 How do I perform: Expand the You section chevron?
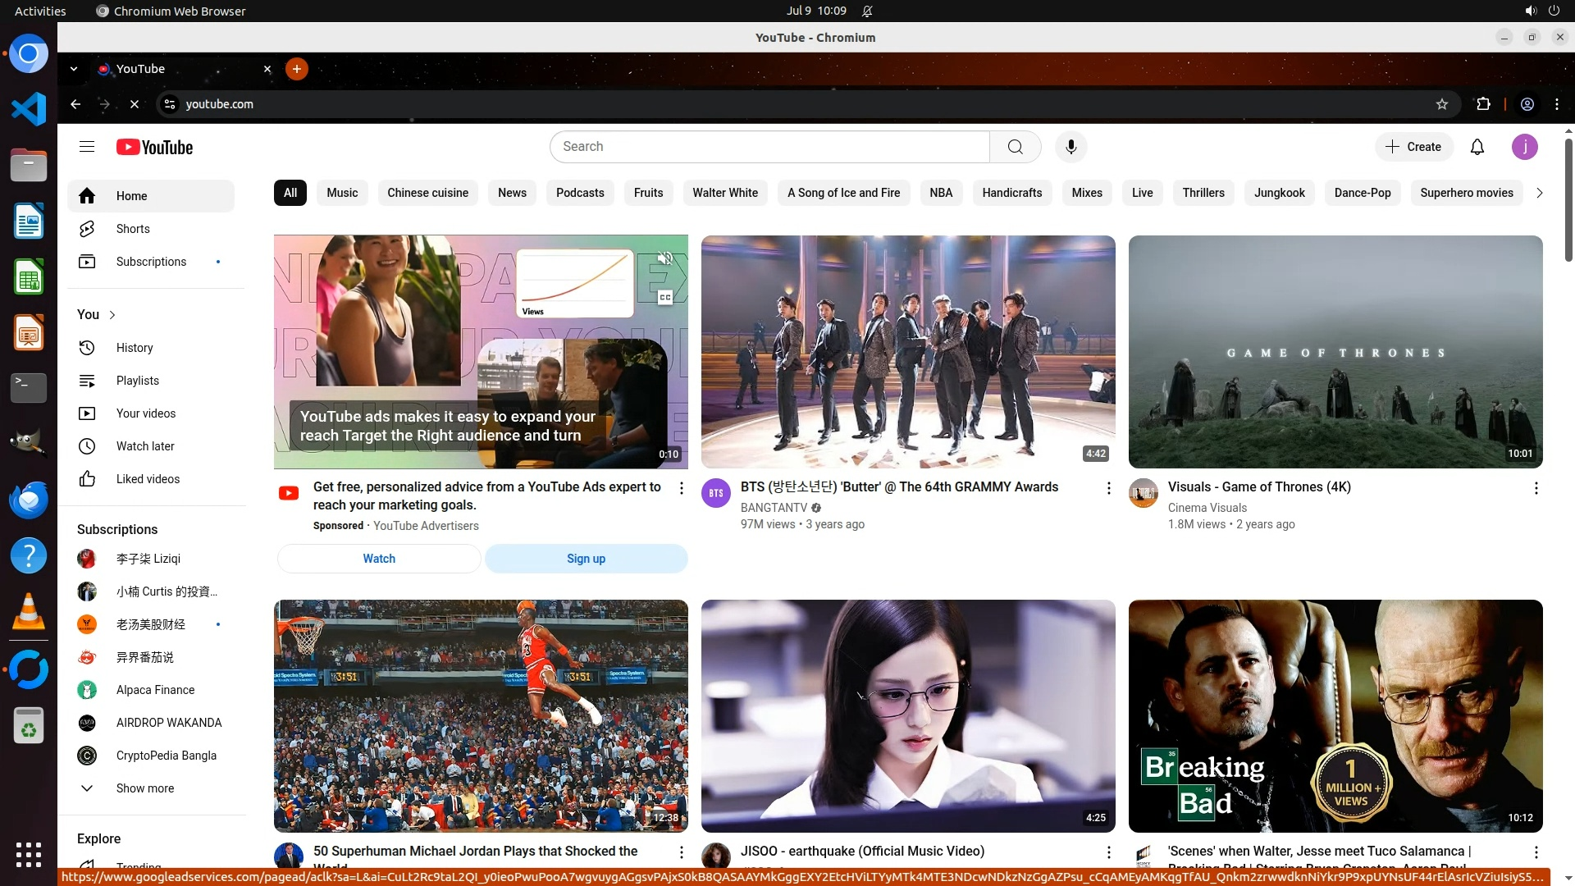(112, 315)
